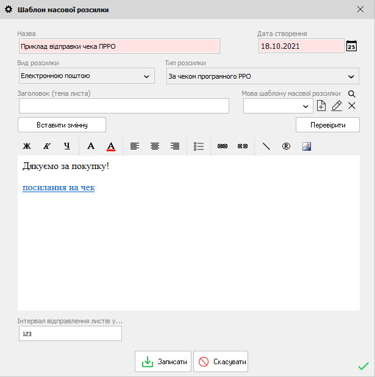Toggle italic formatting (К) in editor toolbar
This screenshot has height=377, width=375.
point(46,146)
